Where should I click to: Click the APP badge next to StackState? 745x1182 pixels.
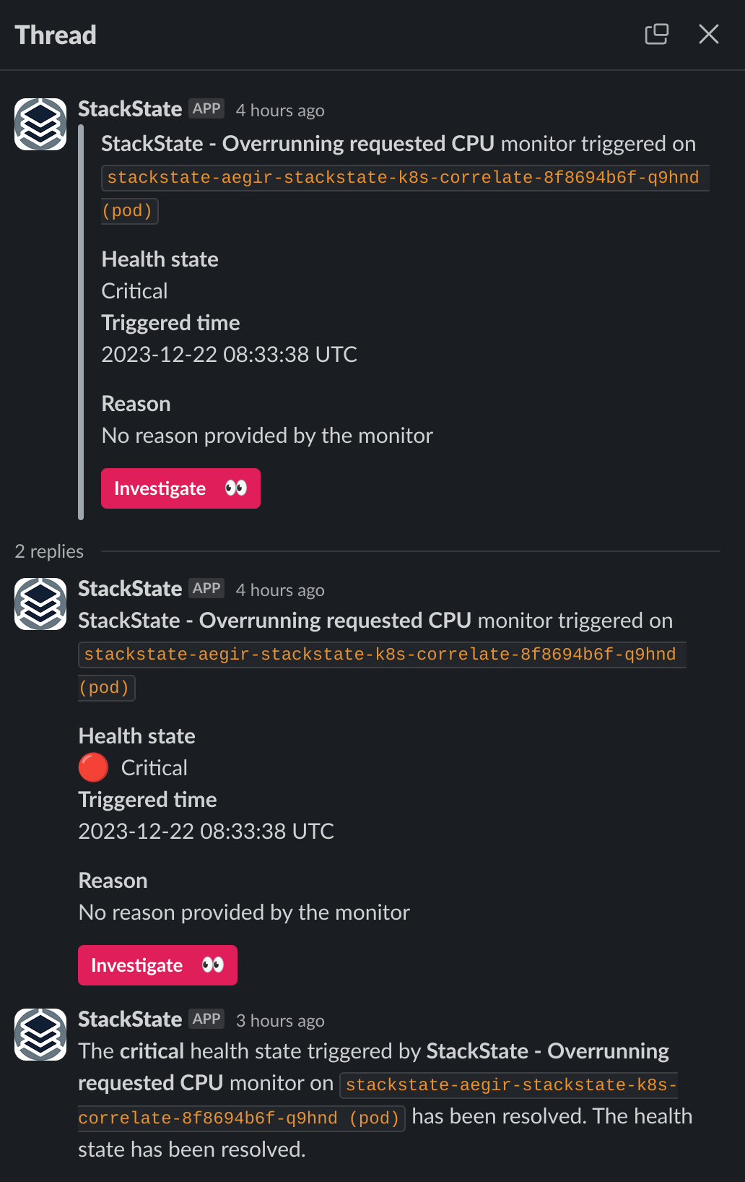206,108
